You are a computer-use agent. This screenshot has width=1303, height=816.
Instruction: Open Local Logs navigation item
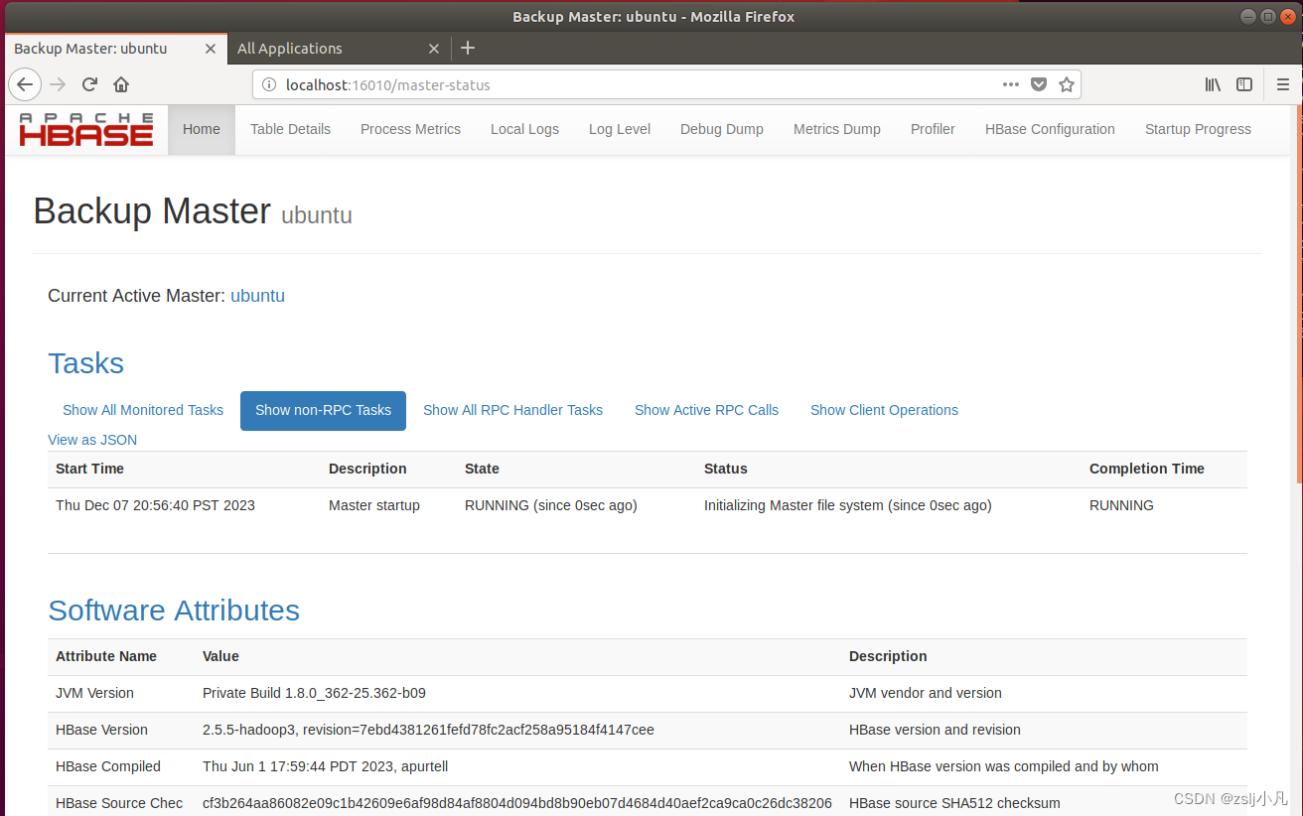(x=524, y=129)
